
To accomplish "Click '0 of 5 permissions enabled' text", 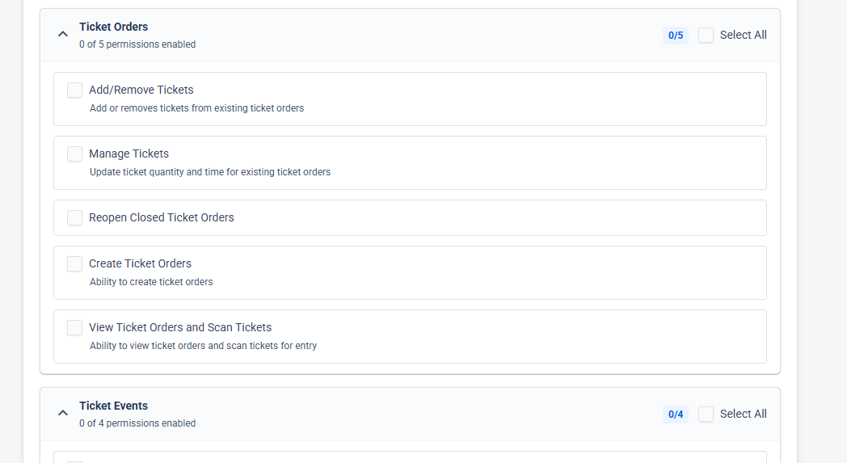I will pos(137,44).
